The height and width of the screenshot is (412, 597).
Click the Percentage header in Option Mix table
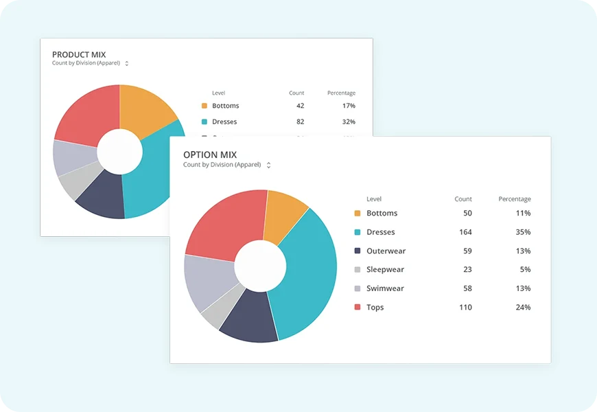[x=514, y=198]
